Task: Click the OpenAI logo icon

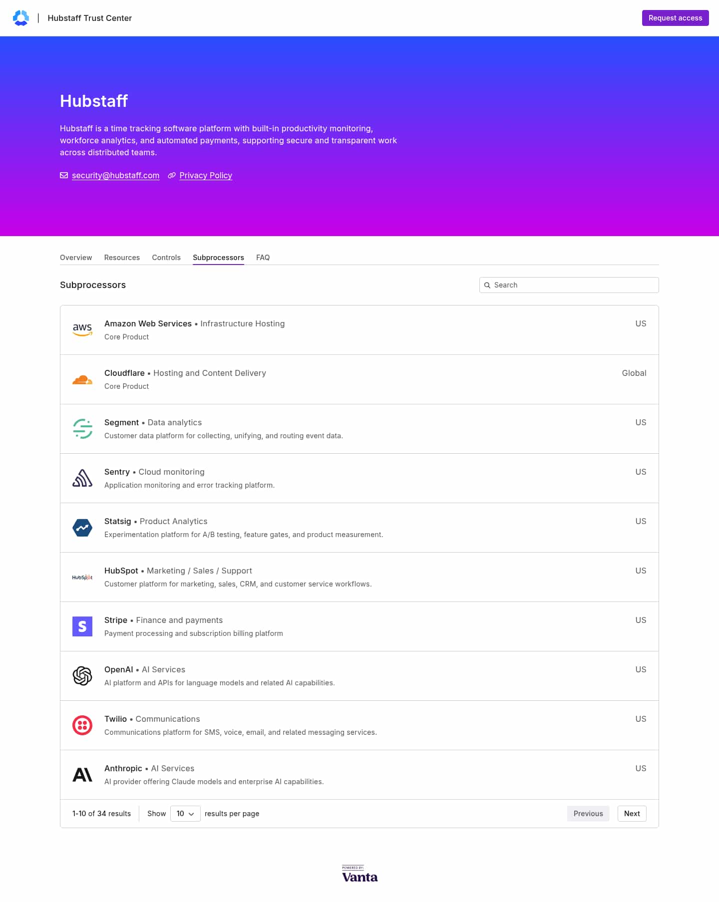Action: click(82, 676)
